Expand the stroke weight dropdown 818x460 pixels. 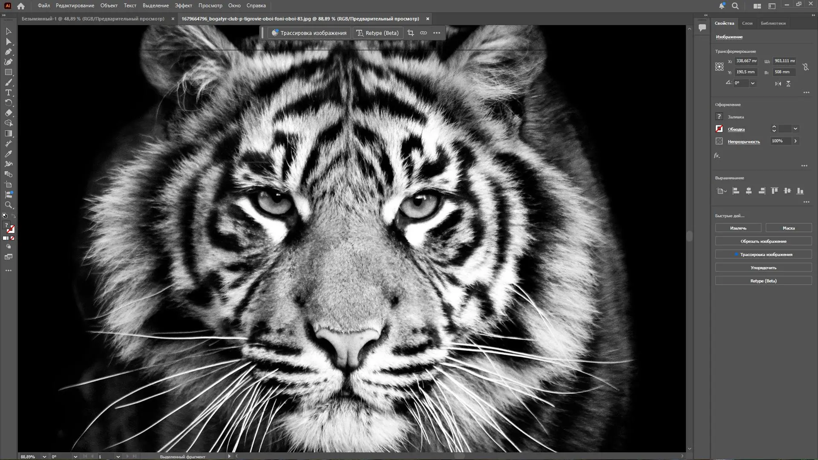tap(795, 129)
